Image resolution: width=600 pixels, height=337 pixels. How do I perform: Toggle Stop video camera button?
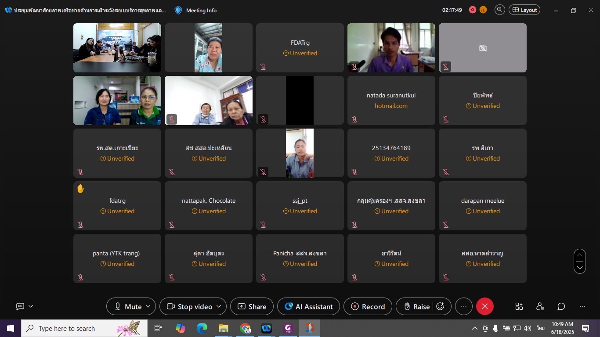click(x=190, y=306)
